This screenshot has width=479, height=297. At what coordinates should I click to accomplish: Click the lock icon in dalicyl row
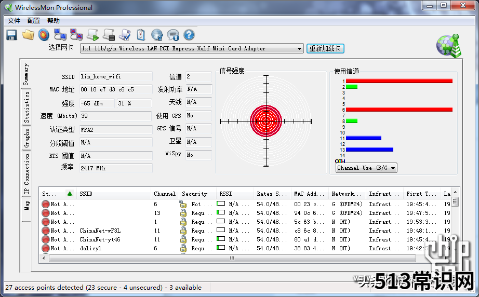(183, 248)
